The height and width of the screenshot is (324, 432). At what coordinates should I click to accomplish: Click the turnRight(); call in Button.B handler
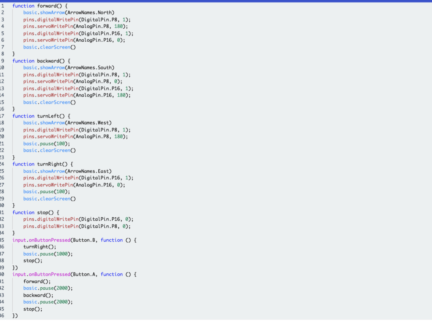[x=40, y=247]
